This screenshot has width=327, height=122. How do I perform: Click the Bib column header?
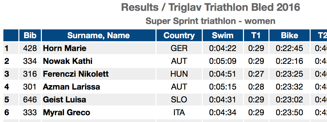click(x=30, y=35)
